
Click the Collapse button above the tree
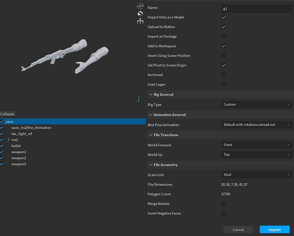[8, 114]
